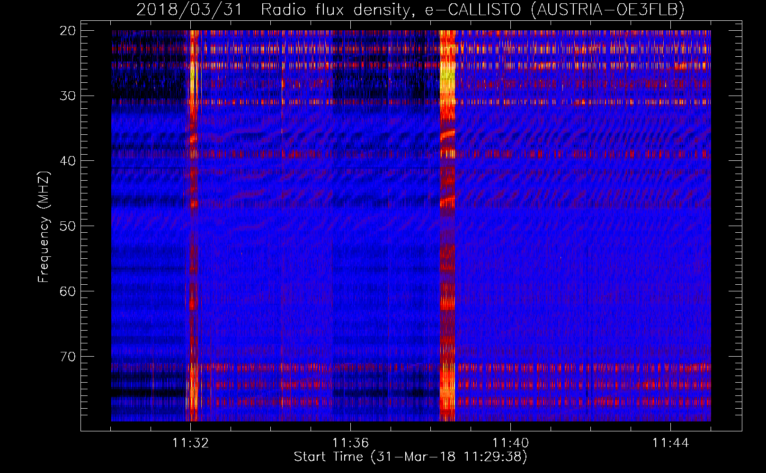Screen dimensions: 766x473
Task: Click the 11:40 time tick label
Action: click(x=510, y=443)
